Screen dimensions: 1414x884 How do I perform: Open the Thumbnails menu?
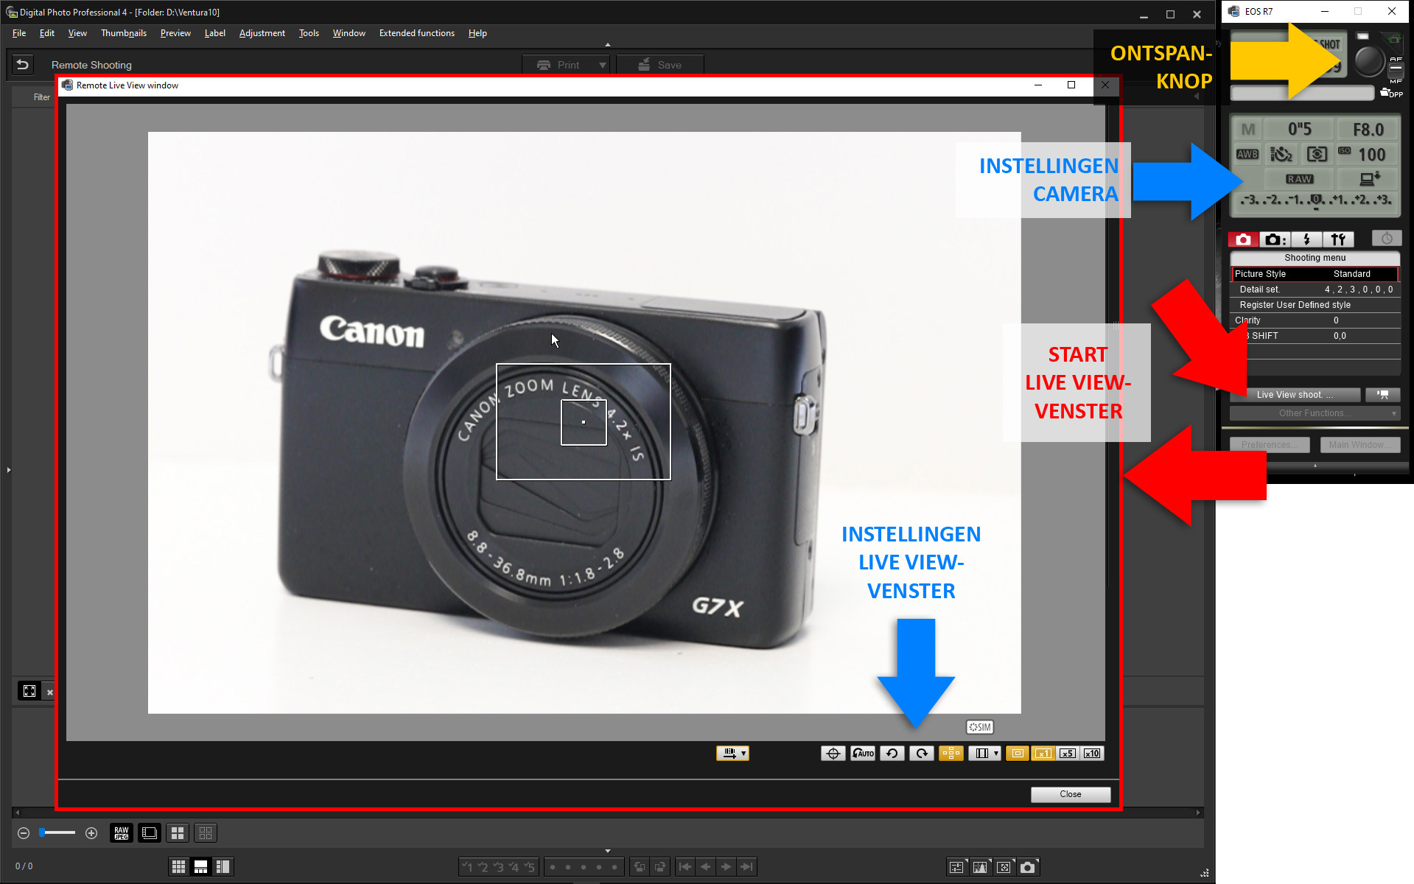[x=124, y=33]
